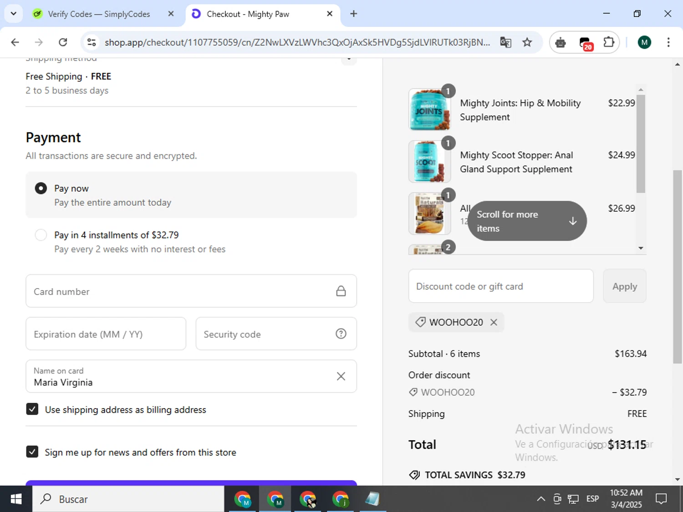Click the third product thumbnail priced $26.99
The height and width of the screenshot is (512, 683).
tap(429, 213)
